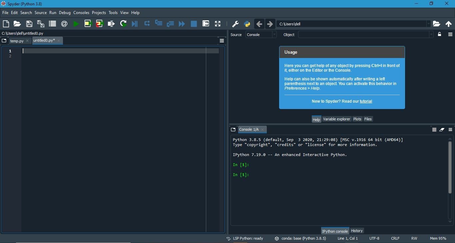Run cell and advance icon
455x243 pixels.
pyautogui.click(x=99, y=24)
